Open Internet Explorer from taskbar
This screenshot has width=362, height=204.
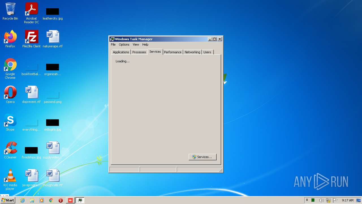(22, 200)
